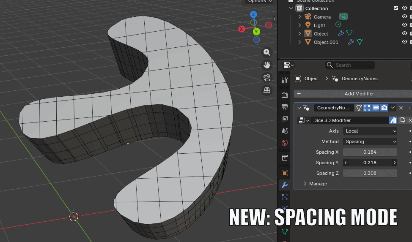Image resolution: width=412 pixels, height=242 pixels.
Task: Click the orange mesh triangle icon of Object.001
Action: click(x=308, y=42)
